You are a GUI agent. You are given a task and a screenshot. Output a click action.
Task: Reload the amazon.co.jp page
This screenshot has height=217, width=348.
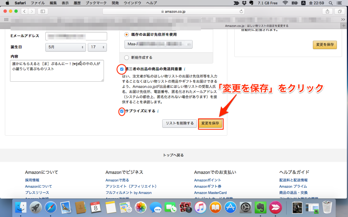(241, 11)
